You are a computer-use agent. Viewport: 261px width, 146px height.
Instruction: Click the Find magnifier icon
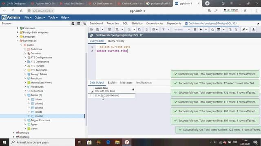[117, 30]
